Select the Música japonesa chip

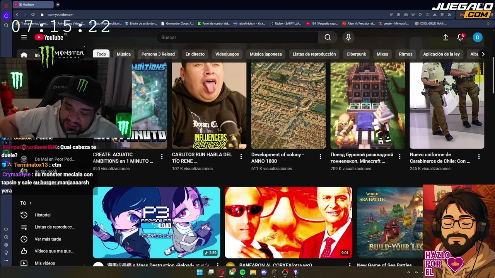(266, 54)
